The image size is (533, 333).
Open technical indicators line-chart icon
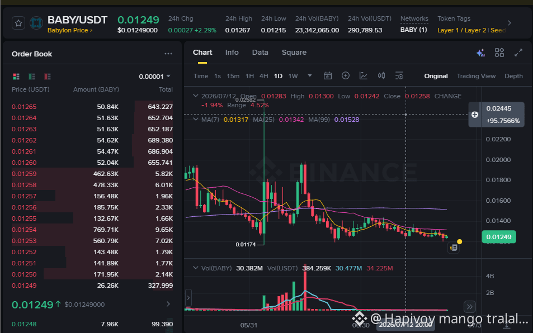tap(364, 75)
